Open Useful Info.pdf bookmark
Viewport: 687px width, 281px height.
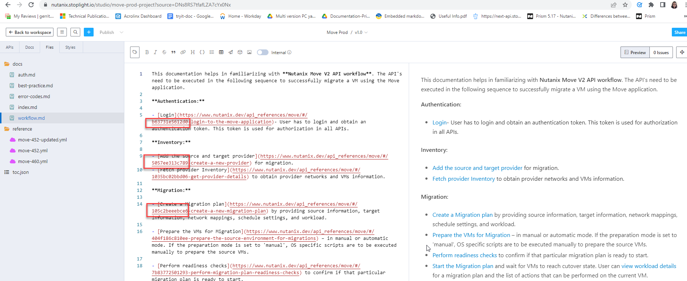[448, 16]
